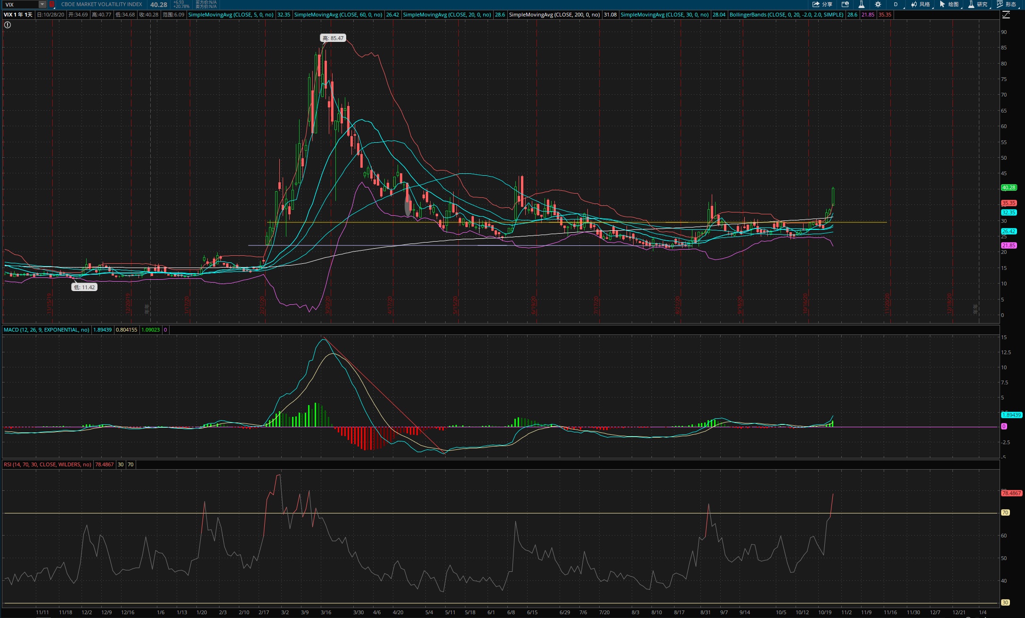Select the SimpleMovingAvg (CLOSE, 60, 0, no) label
The image size is (1025, 618).
(338, 15)
